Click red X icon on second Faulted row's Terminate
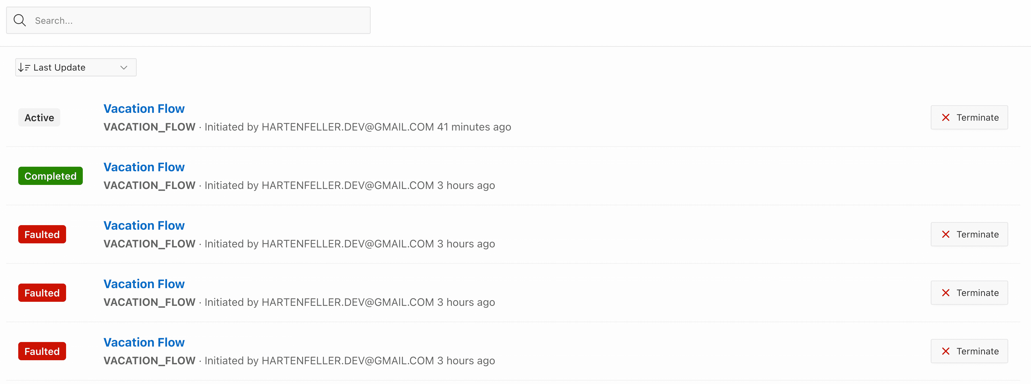 [946, 292]
